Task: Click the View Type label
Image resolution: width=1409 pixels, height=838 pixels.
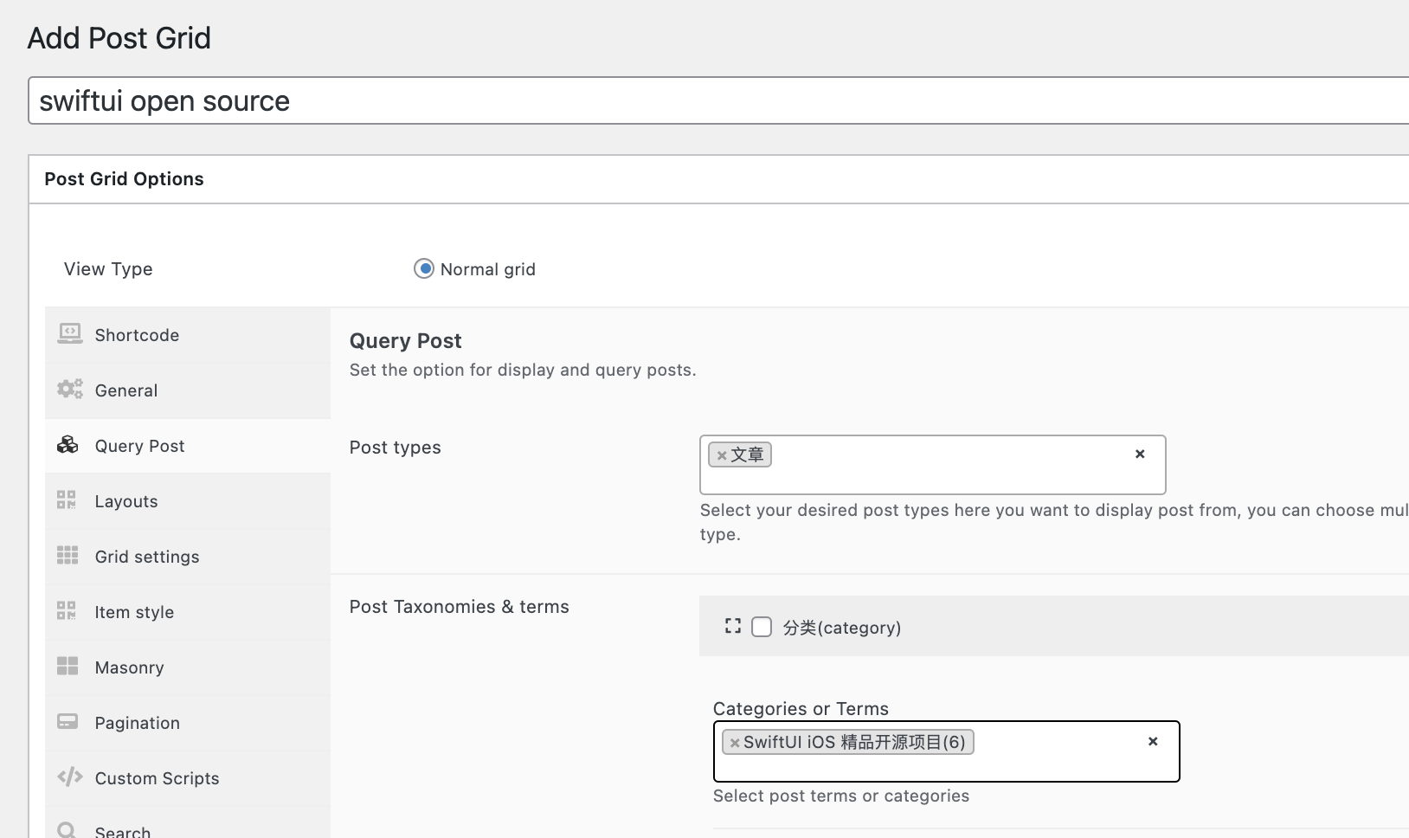Action: [x=108, y=269]
